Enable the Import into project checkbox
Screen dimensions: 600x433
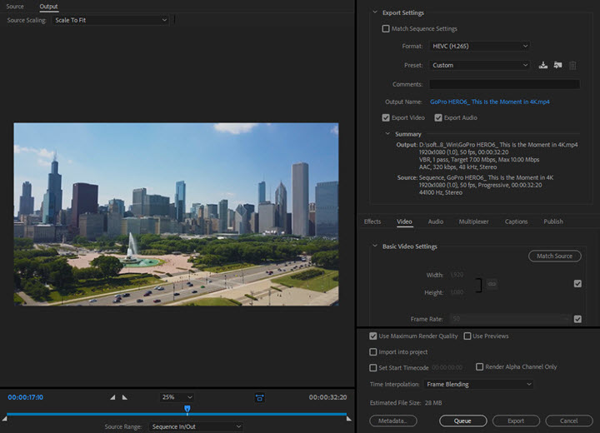373,352
